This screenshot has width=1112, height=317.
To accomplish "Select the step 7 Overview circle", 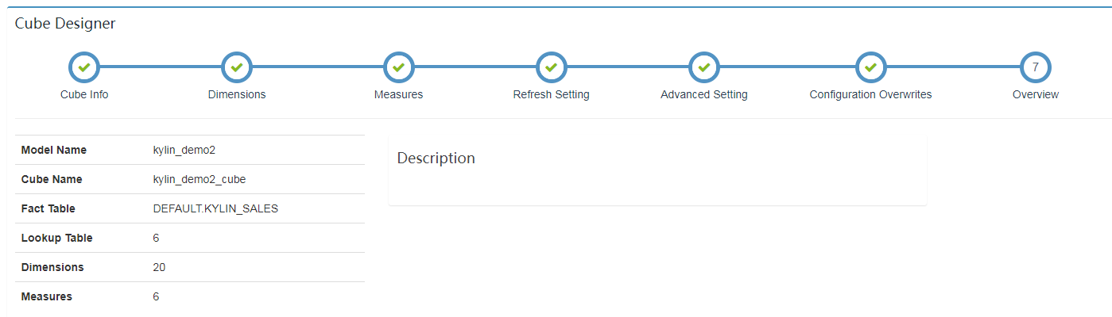I will pos(1035,67).
